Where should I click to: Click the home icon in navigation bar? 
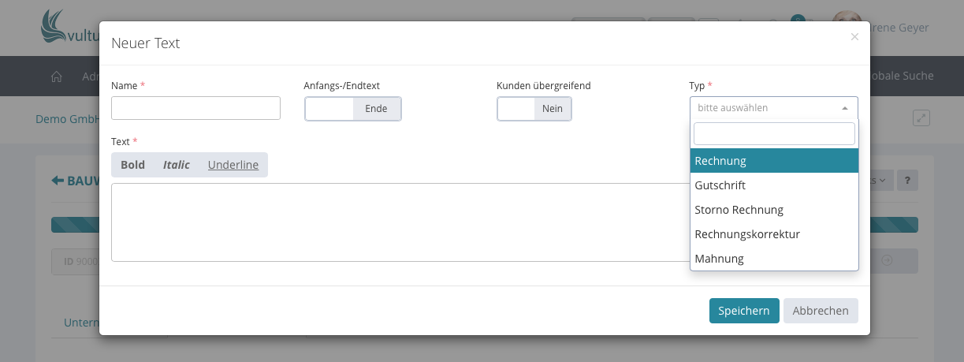56,77
